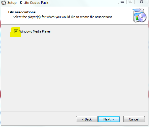Click the word associations in the instruction line
149x127 pixels.
(103, 17)
